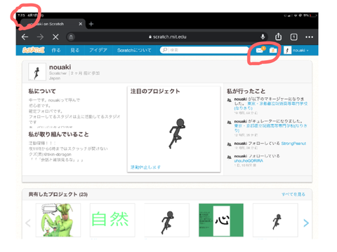Click the nouaki profile avatar image
The height and width of the screenshot is (252, 337).
[37, 72]
